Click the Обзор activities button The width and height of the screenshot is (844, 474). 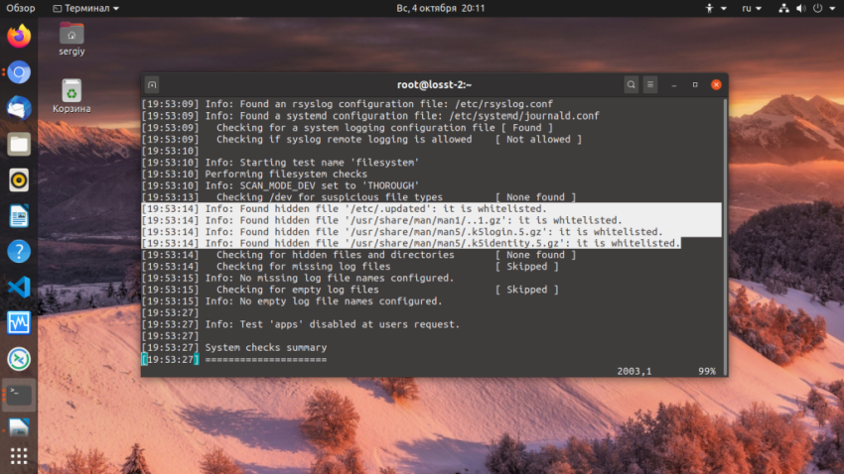(21, 8)
